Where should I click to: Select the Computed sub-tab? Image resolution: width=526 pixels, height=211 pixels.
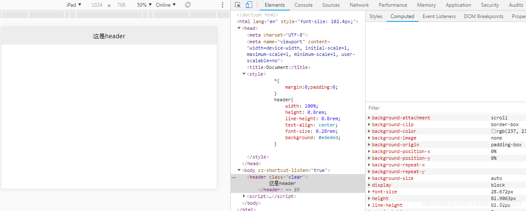402,16
